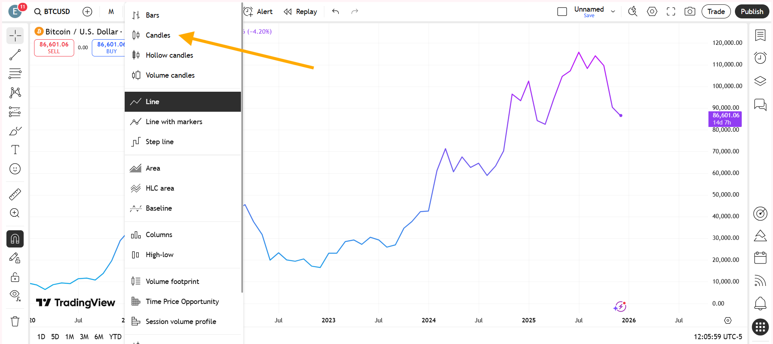Image resolution: width=773 pixels, height=344 pixels.
Task: Select the Measure ruler tool
Action: pyautogui.click(x=15, y=194)
